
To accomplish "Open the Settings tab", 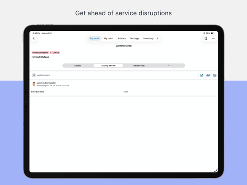I will coord(135,38).
